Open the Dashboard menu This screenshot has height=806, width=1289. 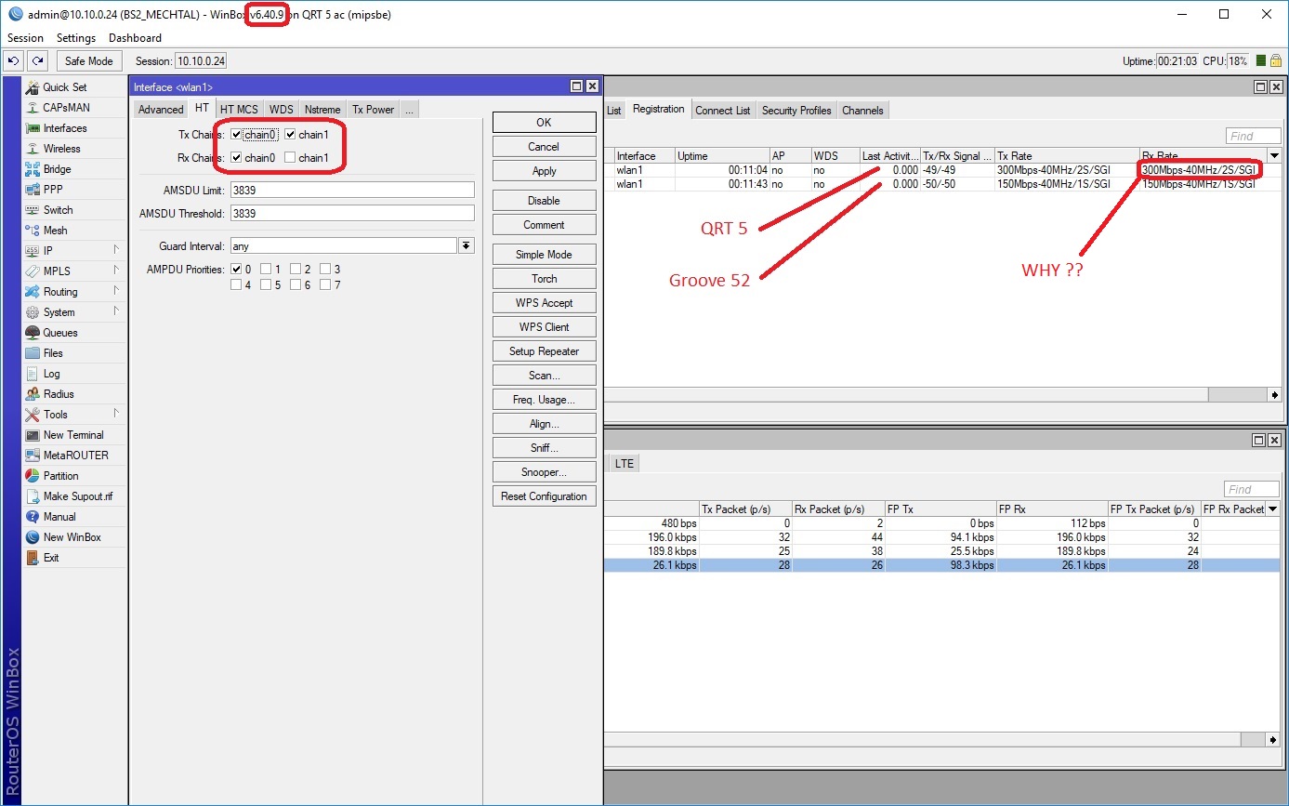click(135, 38)
